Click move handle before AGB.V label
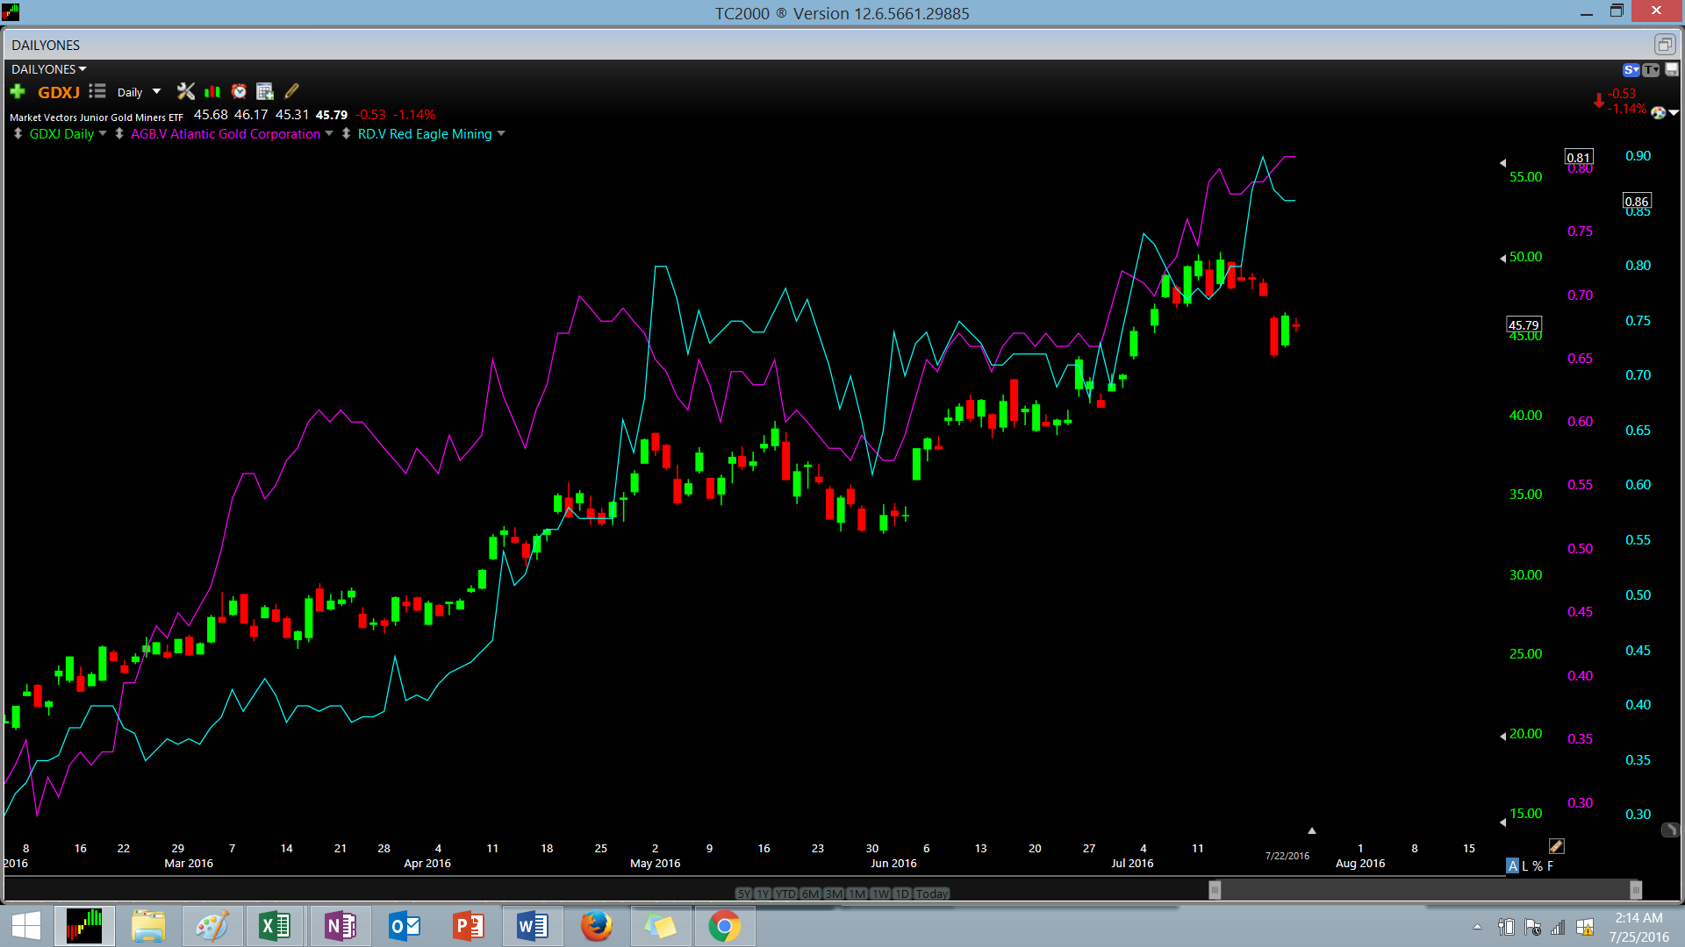 [x=119, y=134]
